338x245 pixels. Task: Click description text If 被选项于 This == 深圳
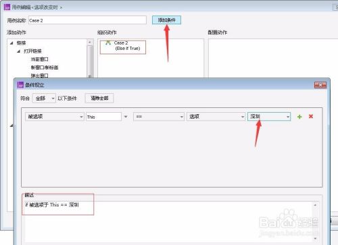52,205
